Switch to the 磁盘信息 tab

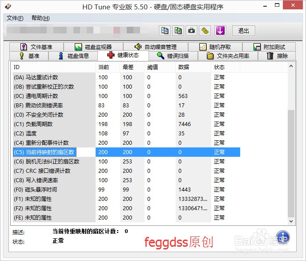[73, 56]
